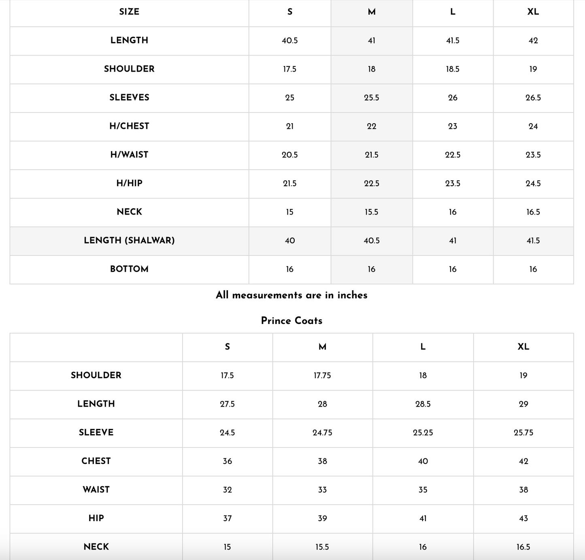Select the HIP row label in Prince Coats
The height and width of the screenshot is (560, 585).
coord(96,518)
